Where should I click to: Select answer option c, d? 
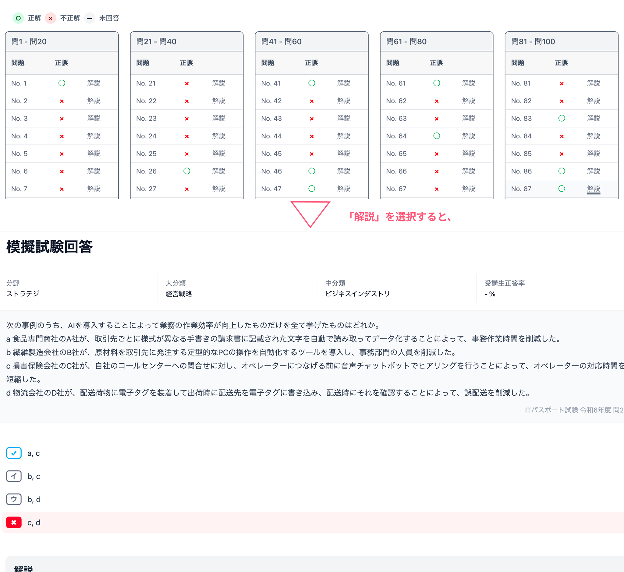(34, 522)
